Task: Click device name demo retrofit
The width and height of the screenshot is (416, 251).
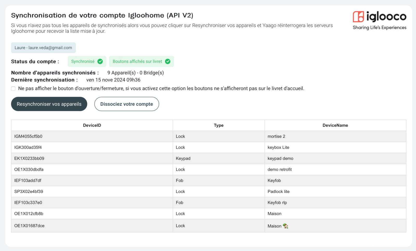Action: point(279,169)
